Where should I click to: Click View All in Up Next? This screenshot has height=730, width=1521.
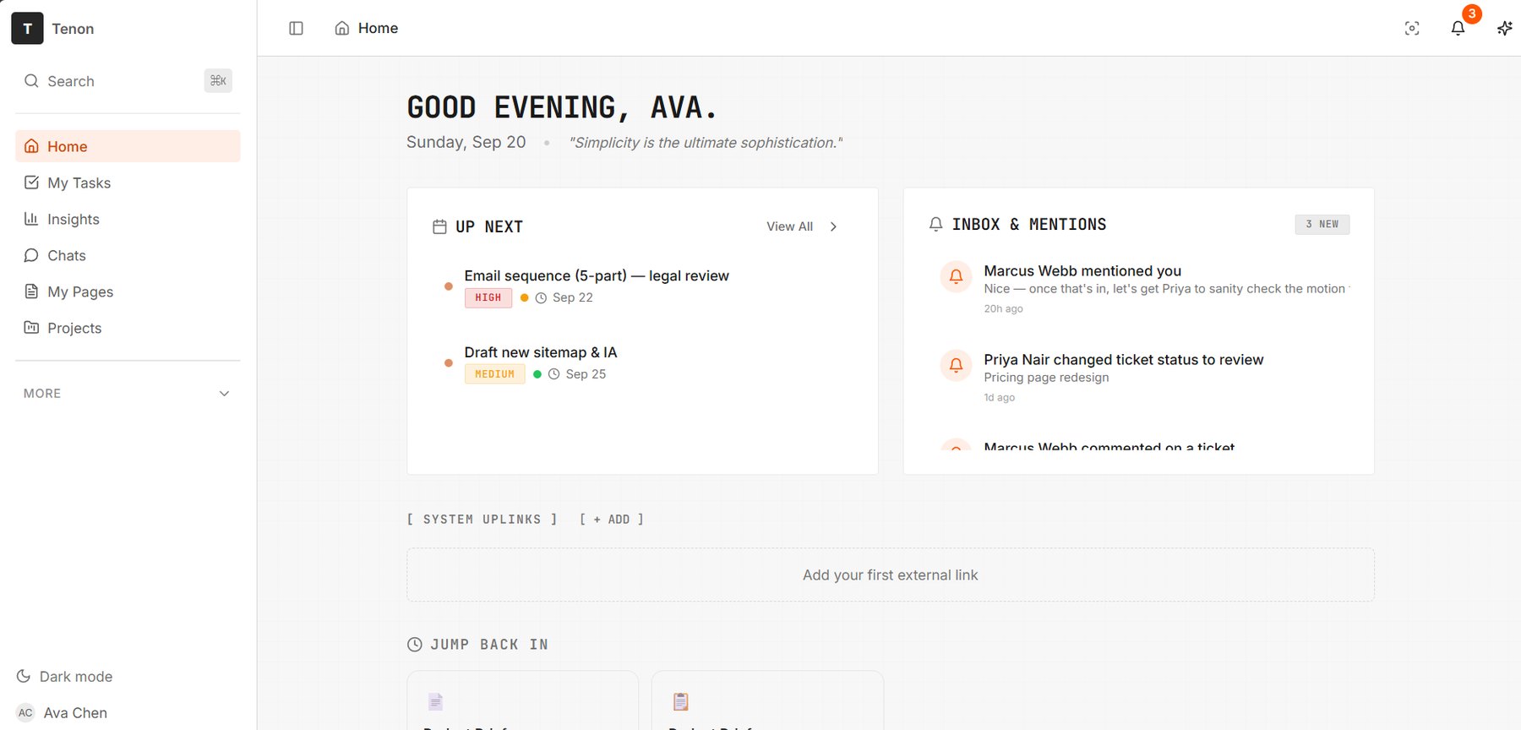pyautogui.click(x=789, y=226)
